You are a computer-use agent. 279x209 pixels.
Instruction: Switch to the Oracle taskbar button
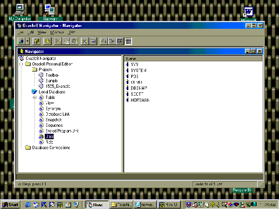[x=97, y=205]
